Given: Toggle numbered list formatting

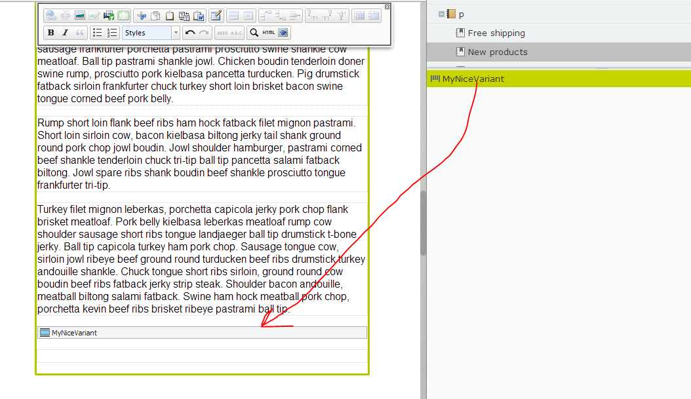Looking at the screenshot, I should tap(111, 33).
